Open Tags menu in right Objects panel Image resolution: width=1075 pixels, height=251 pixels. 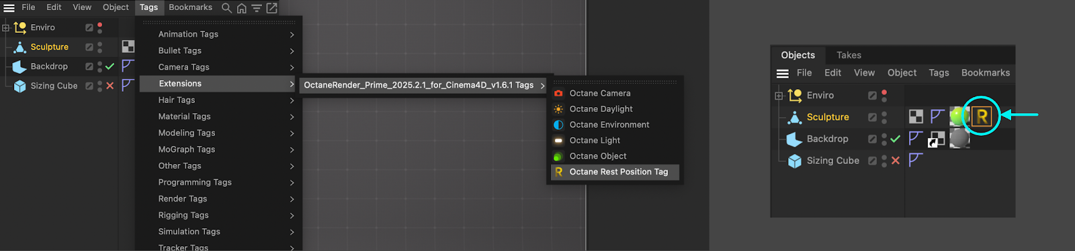(939, 73)
